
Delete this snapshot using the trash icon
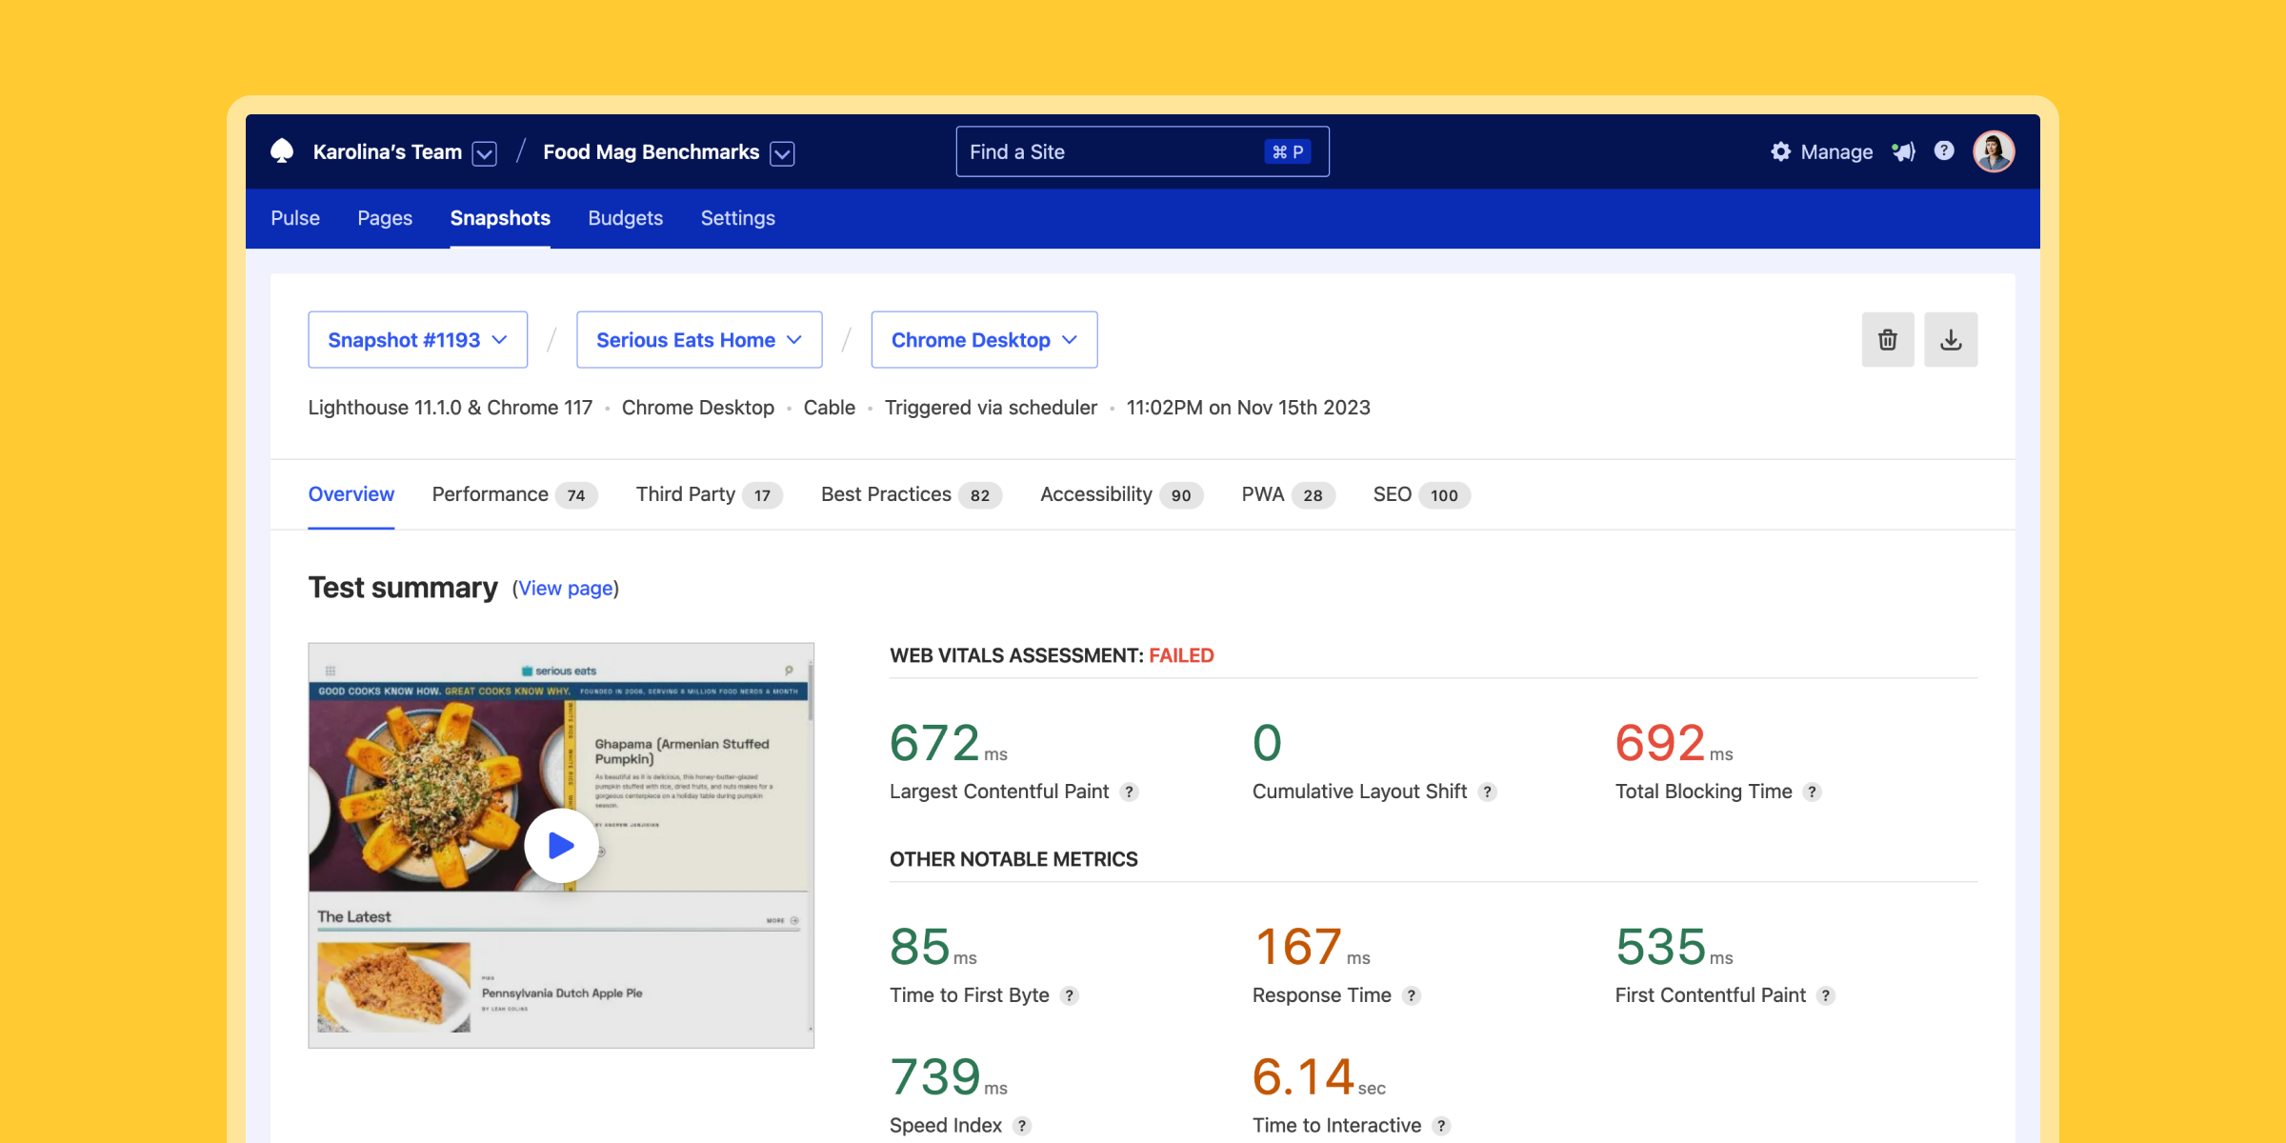click(x=1888, y=339)
